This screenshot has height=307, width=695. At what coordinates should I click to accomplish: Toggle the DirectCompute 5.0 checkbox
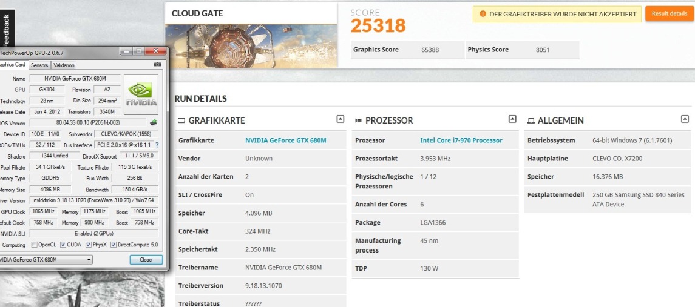click(x=114, y=245)
